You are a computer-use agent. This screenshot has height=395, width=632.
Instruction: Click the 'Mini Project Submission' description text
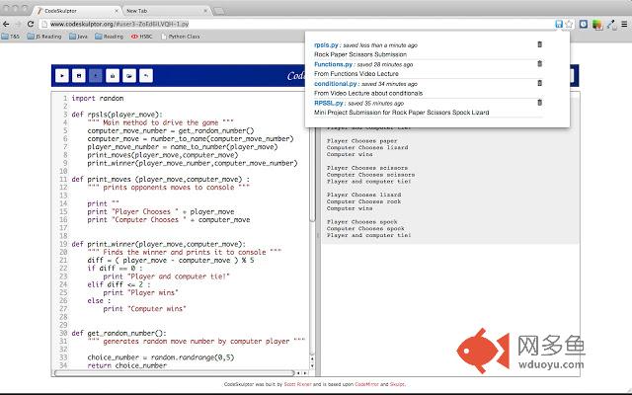pos(402,112)
